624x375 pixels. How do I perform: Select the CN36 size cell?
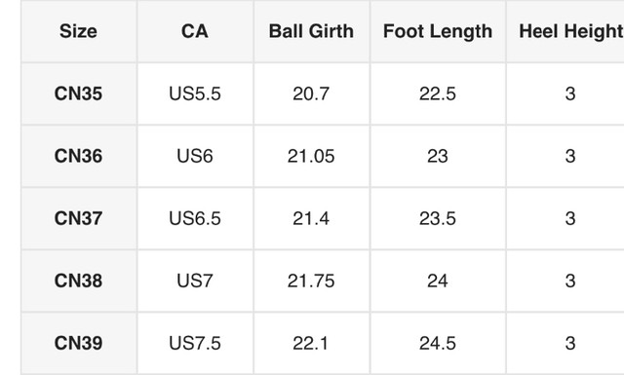coord(78,156)
